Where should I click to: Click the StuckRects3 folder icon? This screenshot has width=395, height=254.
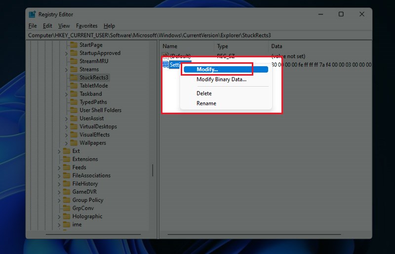74,78
